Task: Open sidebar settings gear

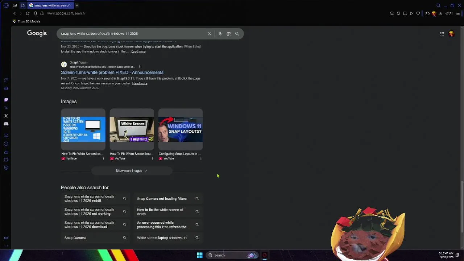Action: coord(6,168)
